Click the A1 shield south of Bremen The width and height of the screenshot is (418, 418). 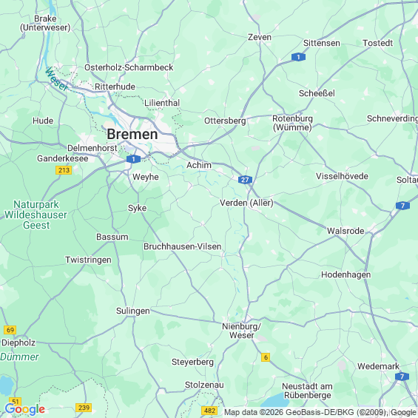click(133, 159)
